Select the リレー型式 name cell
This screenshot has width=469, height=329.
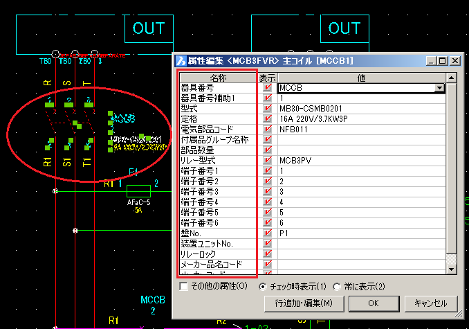pos(218,161)
